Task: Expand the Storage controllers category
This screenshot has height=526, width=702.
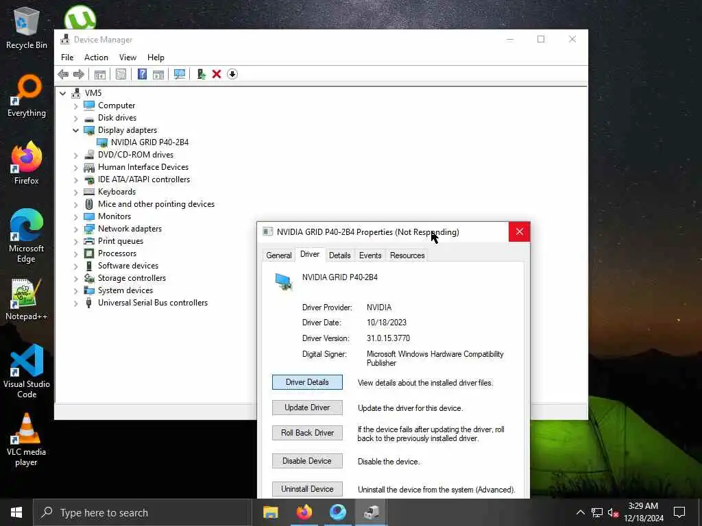Action: click(75, 278)
